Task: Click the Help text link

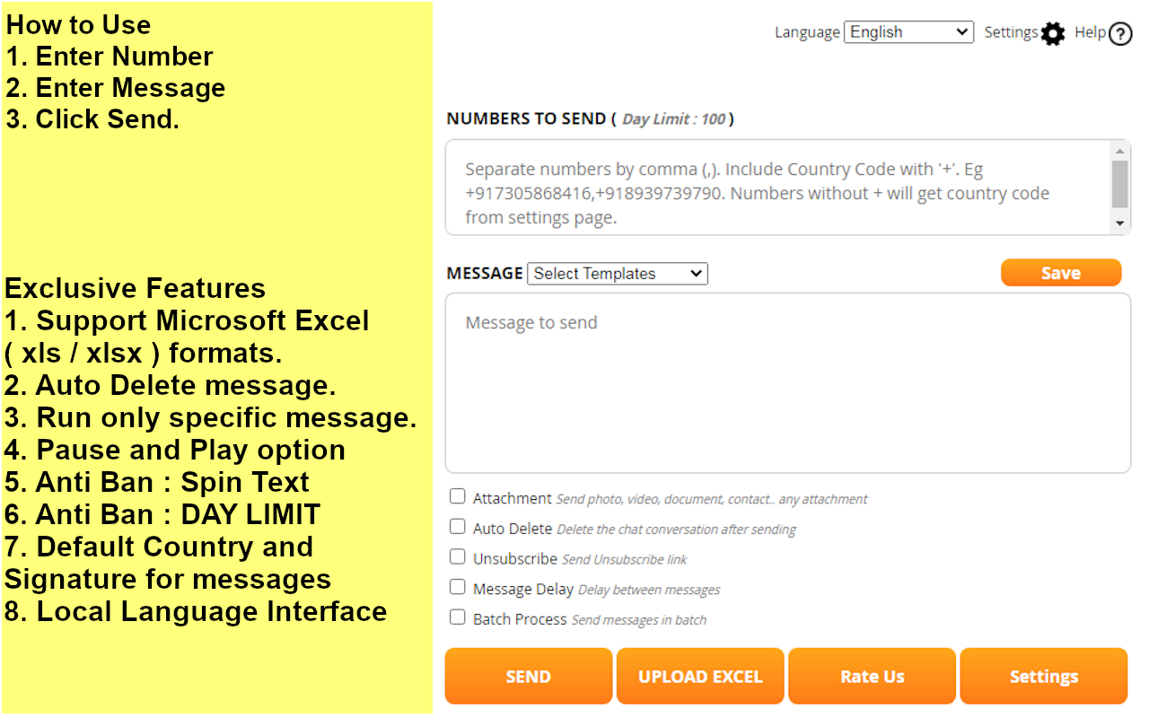Action: click(x=1090, y=32)
